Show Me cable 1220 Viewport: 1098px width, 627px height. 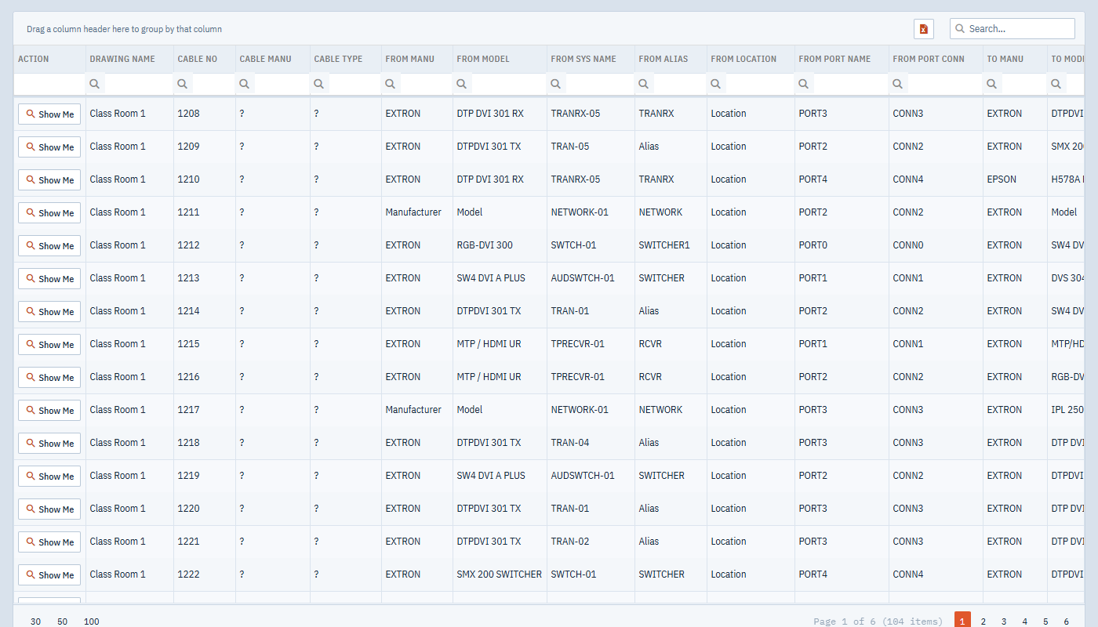pyautogui.click(x=49, y=509)
